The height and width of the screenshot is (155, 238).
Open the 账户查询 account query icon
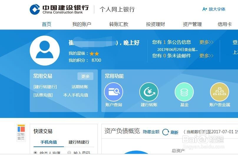click(x=113, y=92)
